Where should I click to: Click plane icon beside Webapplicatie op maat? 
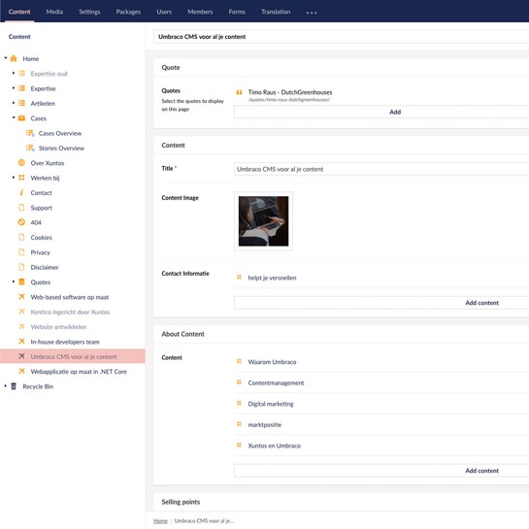point(21,372)
